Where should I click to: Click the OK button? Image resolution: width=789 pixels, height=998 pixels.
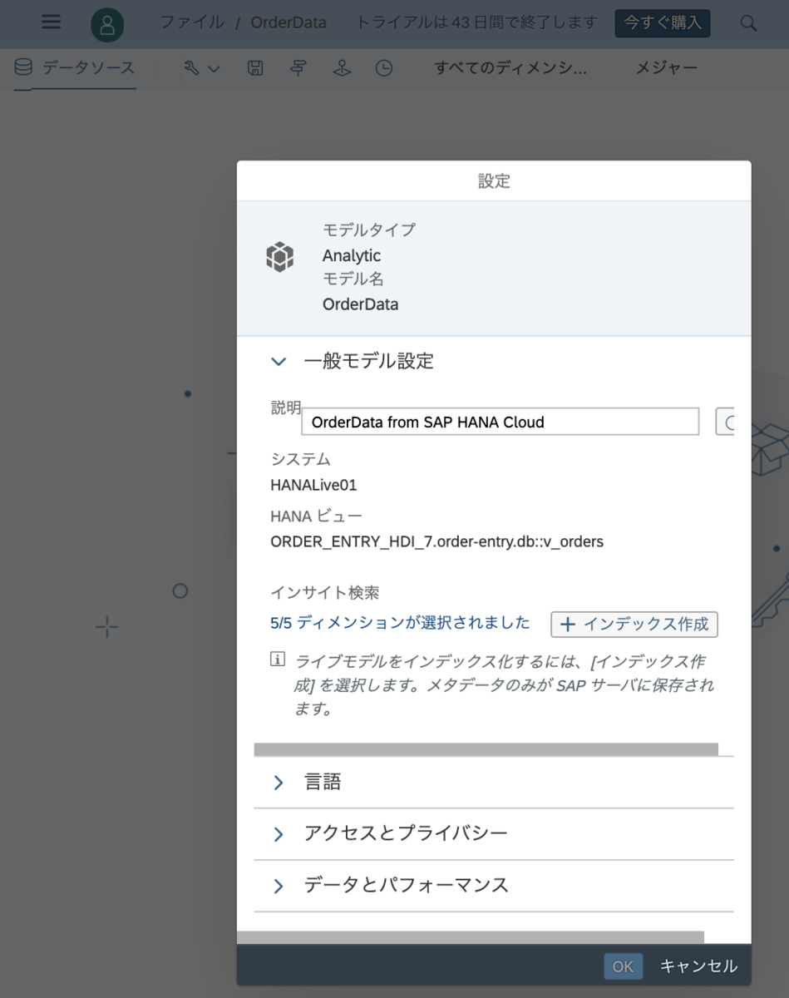[x=623, y=966]
